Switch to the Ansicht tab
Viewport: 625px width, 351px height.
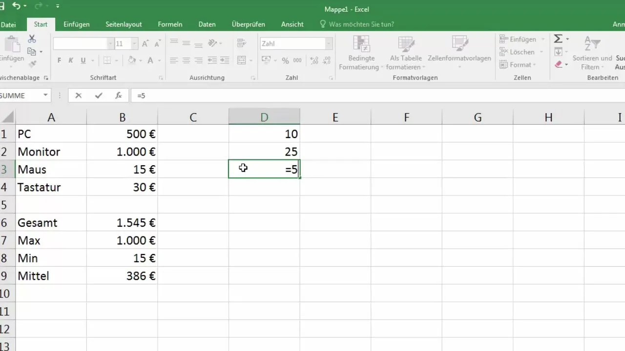click(292, 24)
